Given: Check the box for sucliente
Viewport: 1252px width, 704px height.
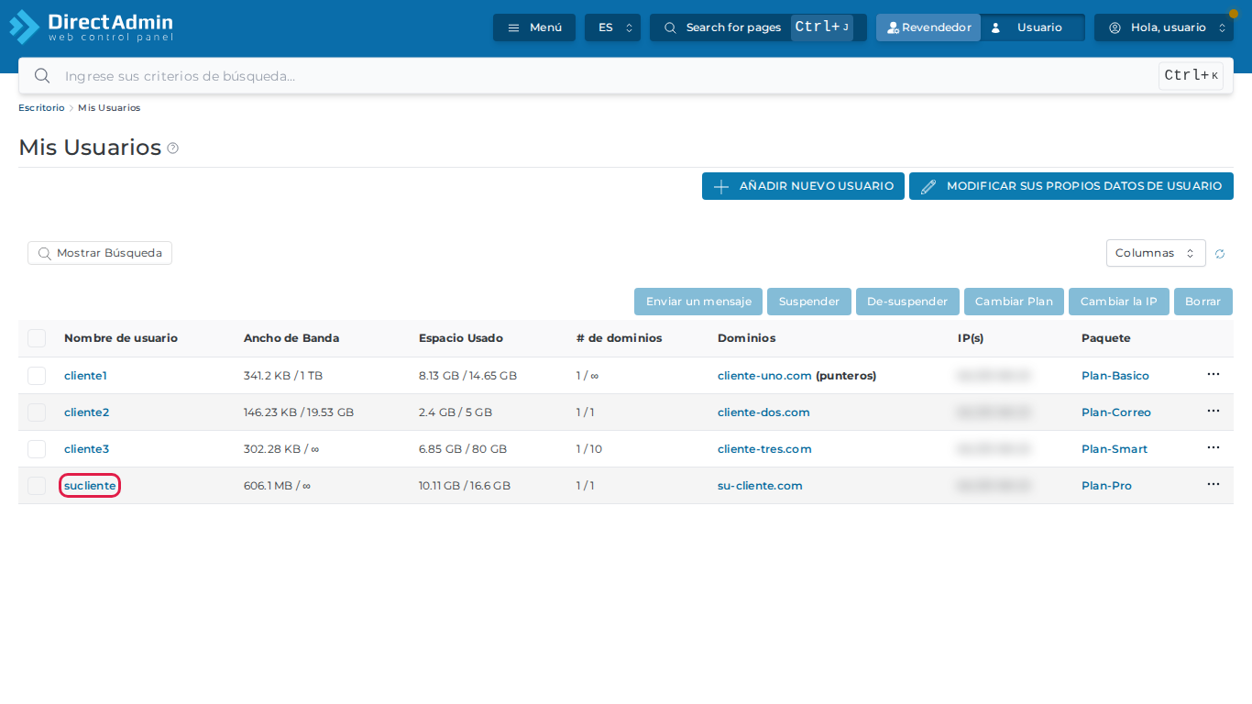Looking at the screenshot, I should tap(37, 486).
